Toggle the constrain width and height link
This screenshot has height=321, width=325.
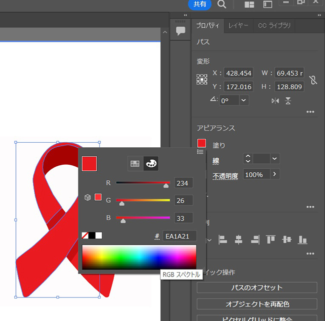pyautogui.click(x=313, y=80)
